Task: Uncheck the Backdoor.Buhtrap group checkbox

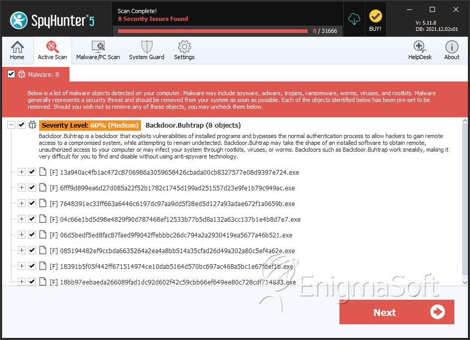Action: (x=21, y=125)
